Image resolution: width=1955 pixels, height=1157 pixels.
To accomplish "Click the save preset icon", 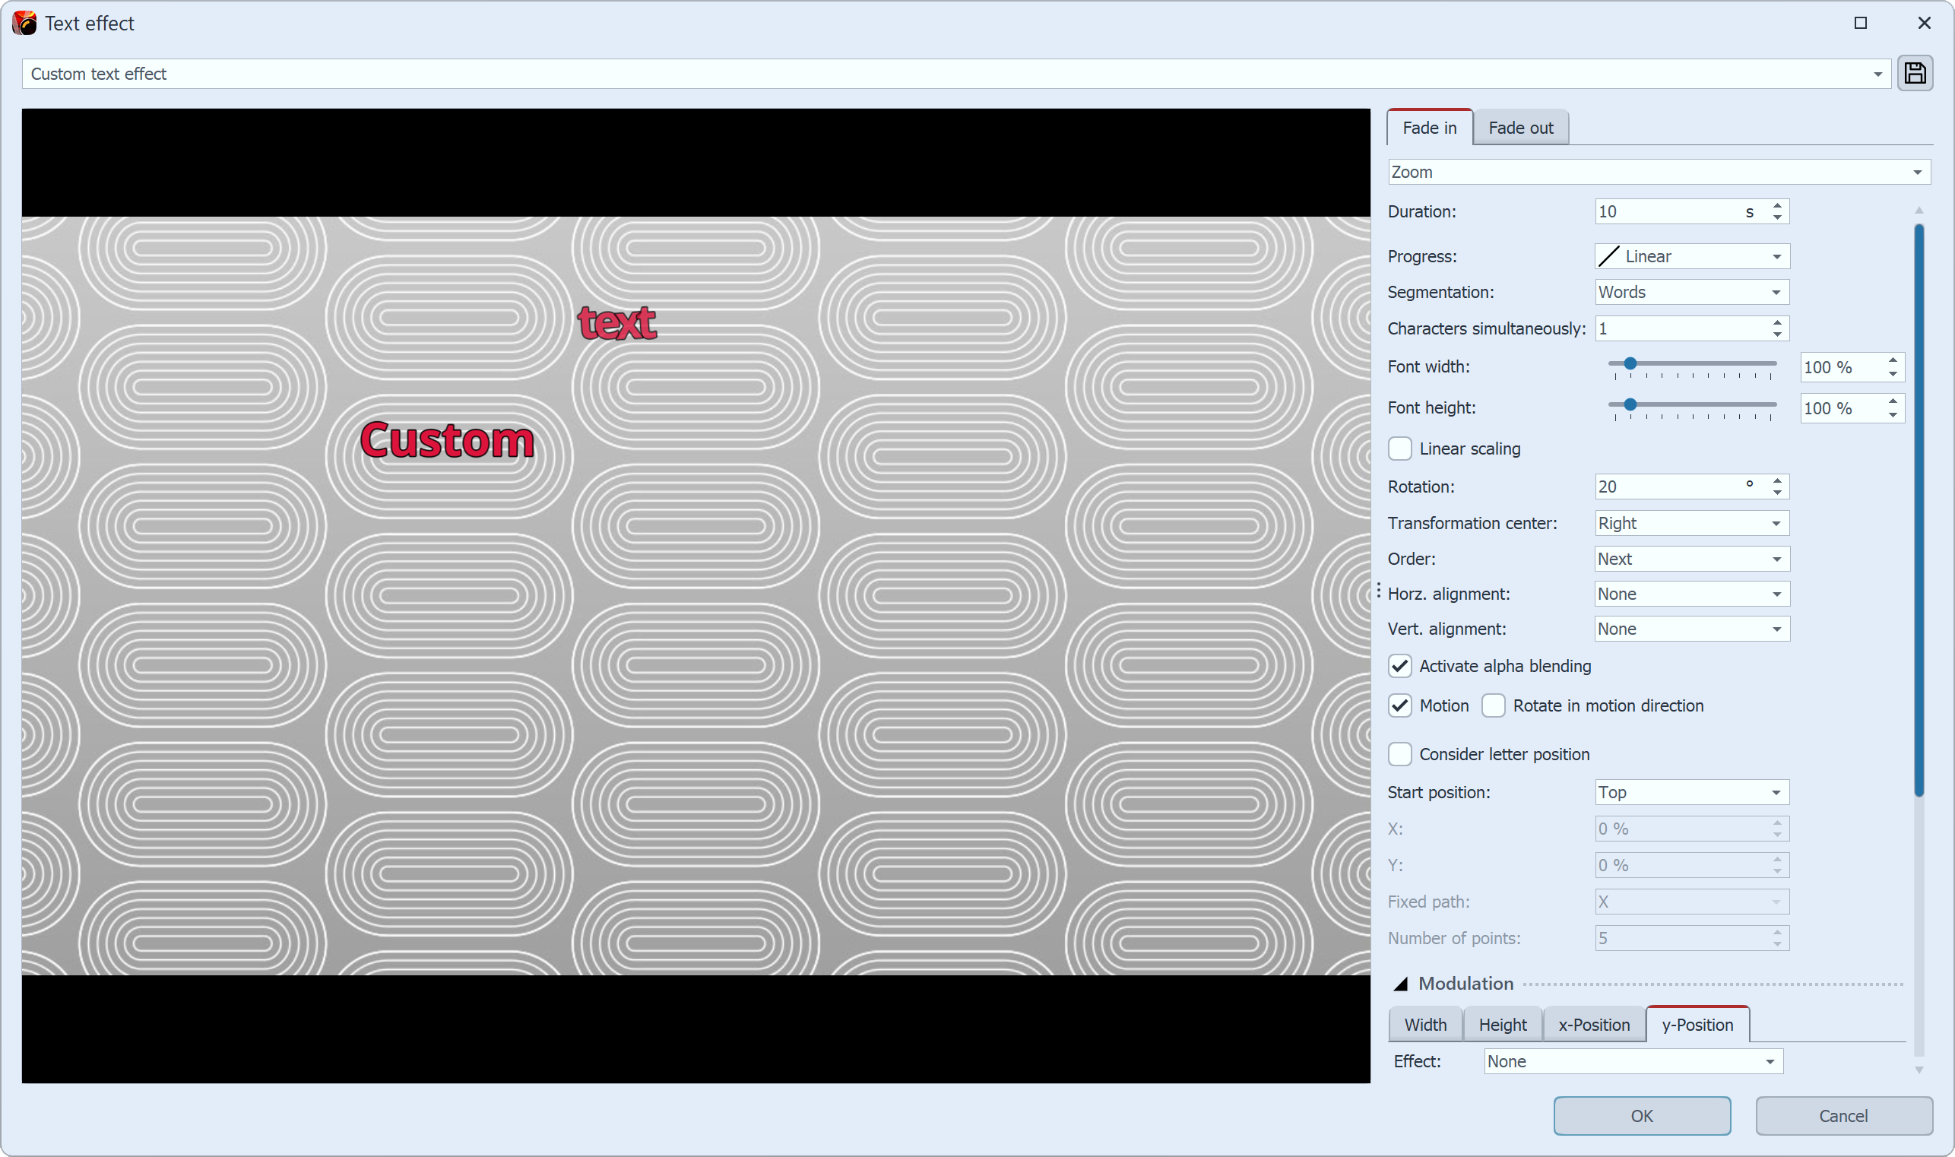I will coord(1915,73).
